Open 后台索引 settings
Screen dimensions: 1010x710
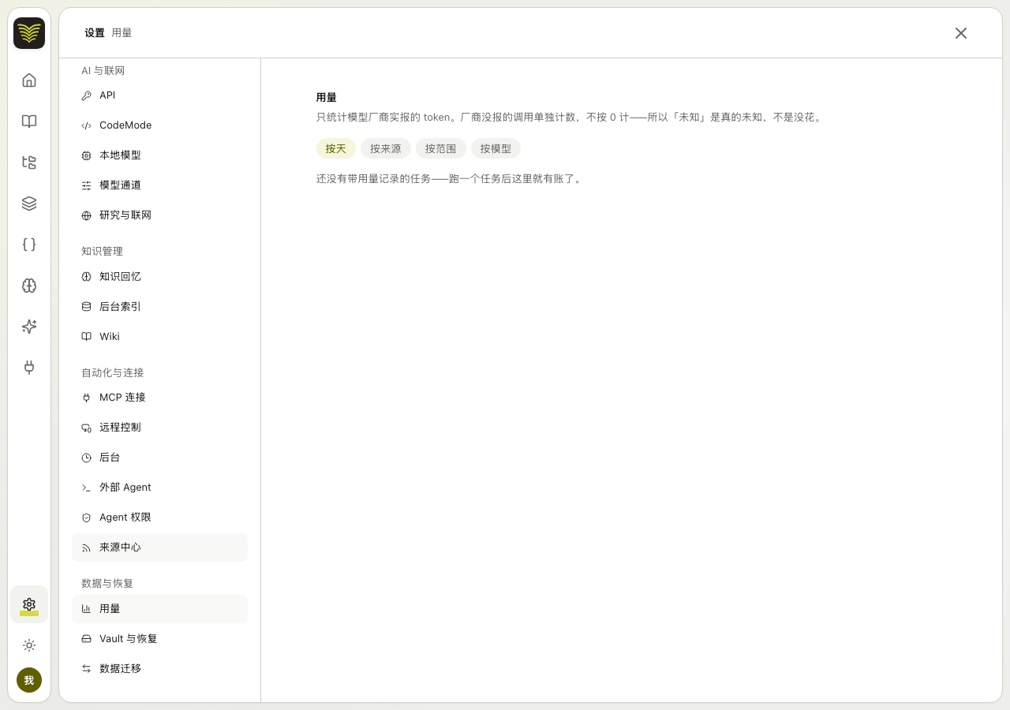[159, 307]
